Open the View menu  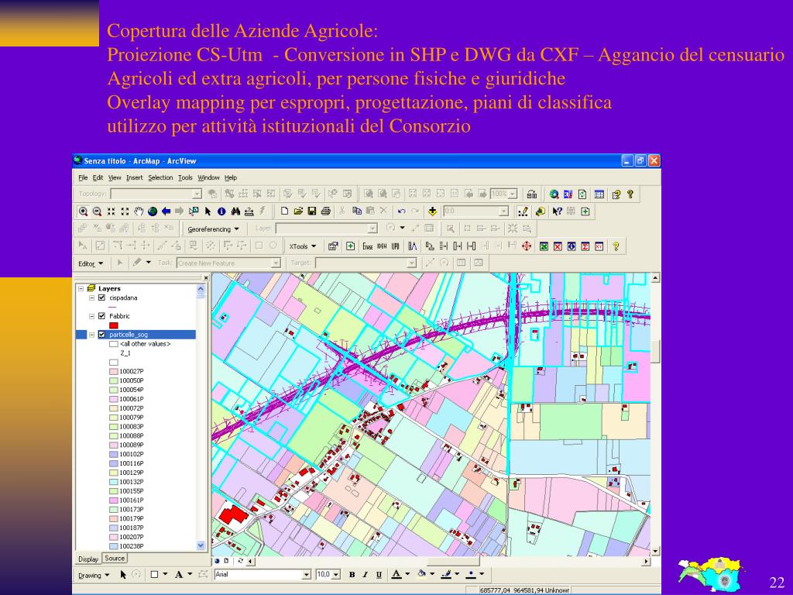click(x=115, y=177)
